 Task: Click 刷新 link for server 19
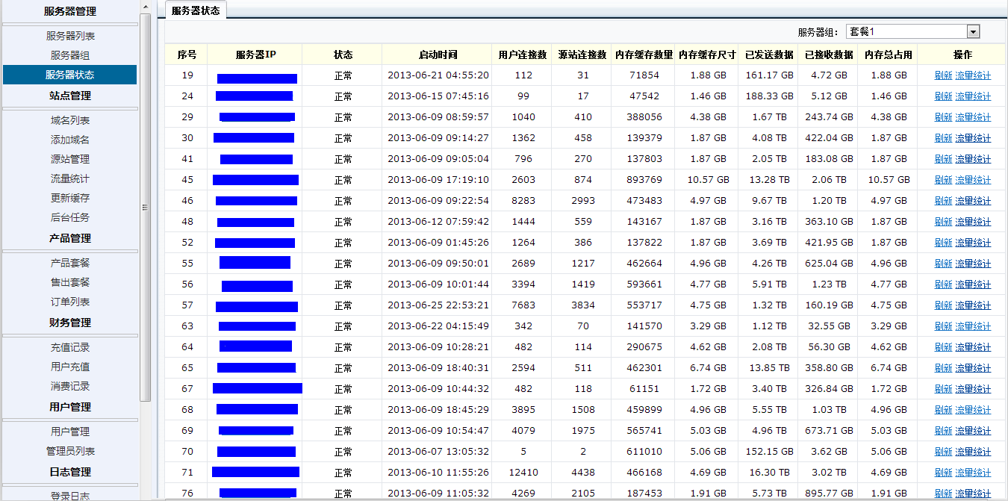click(x=943, y=75)
